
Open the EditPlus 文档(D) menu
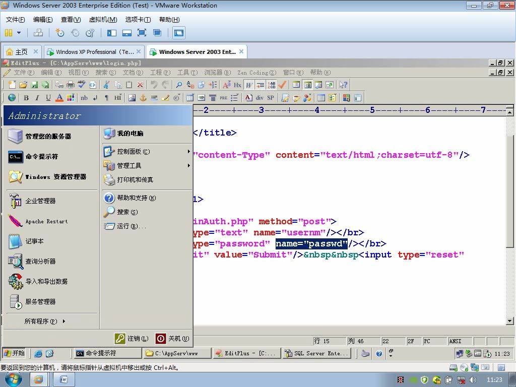coord(133,73)
